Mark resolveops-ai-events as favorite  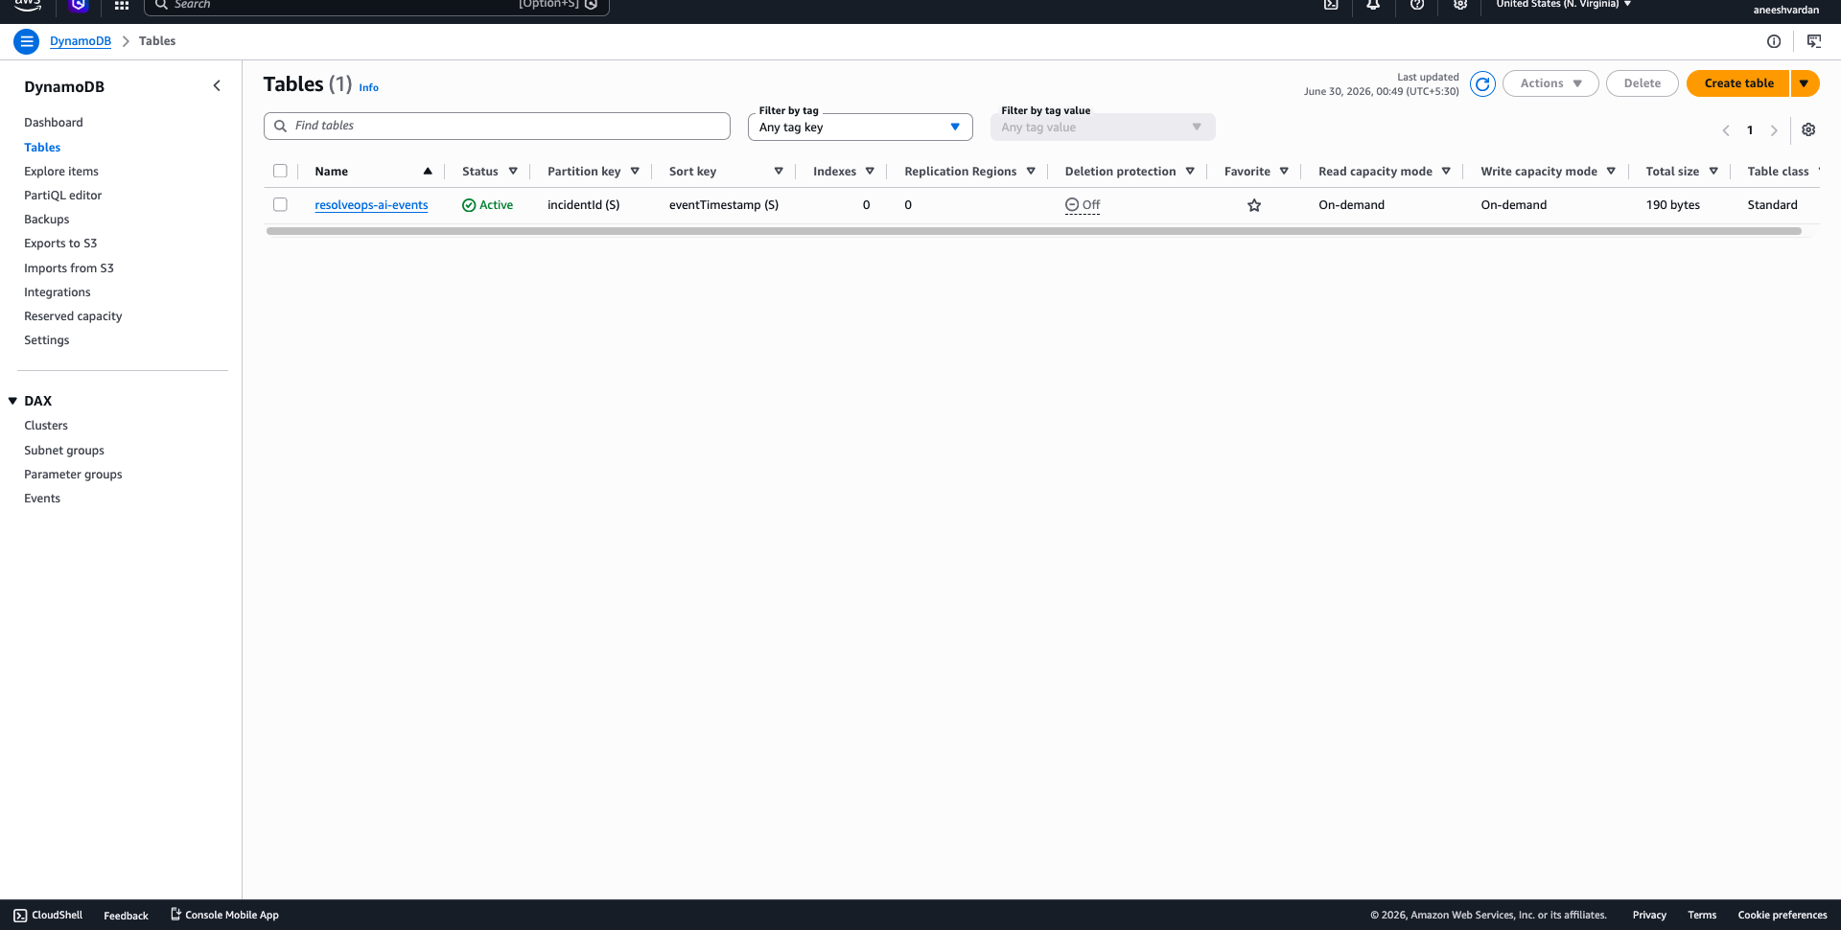point(1254,205)
